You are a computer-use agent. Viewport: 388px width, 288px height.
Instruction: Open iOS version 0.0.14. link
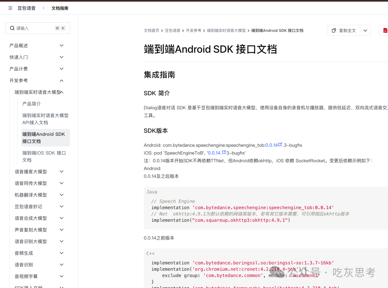tap(214, 153)
